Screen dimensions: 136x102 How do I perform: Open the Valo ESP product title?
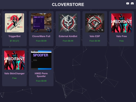[95, 36]
